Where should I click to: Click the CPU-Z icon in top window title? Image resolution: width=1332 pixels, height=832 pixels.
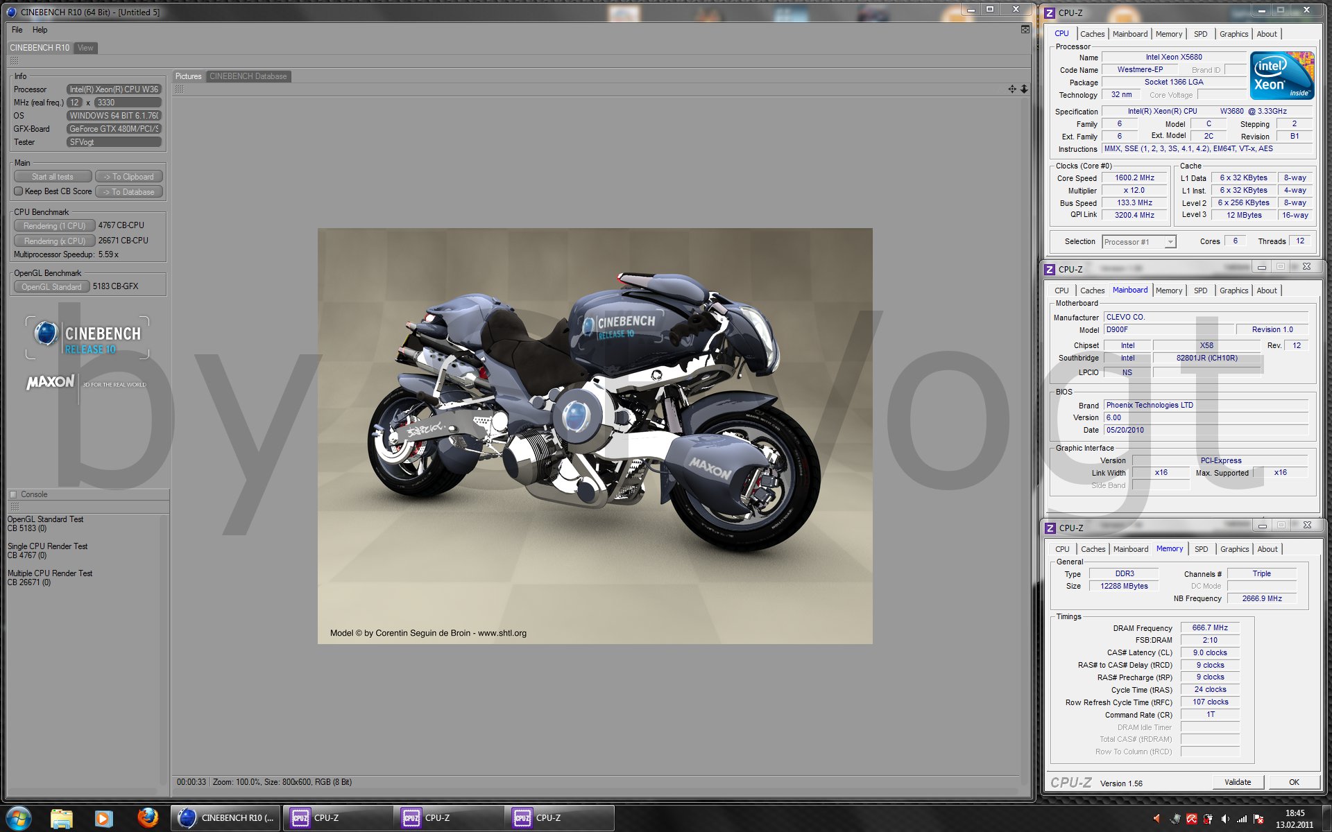(1050, 12)
